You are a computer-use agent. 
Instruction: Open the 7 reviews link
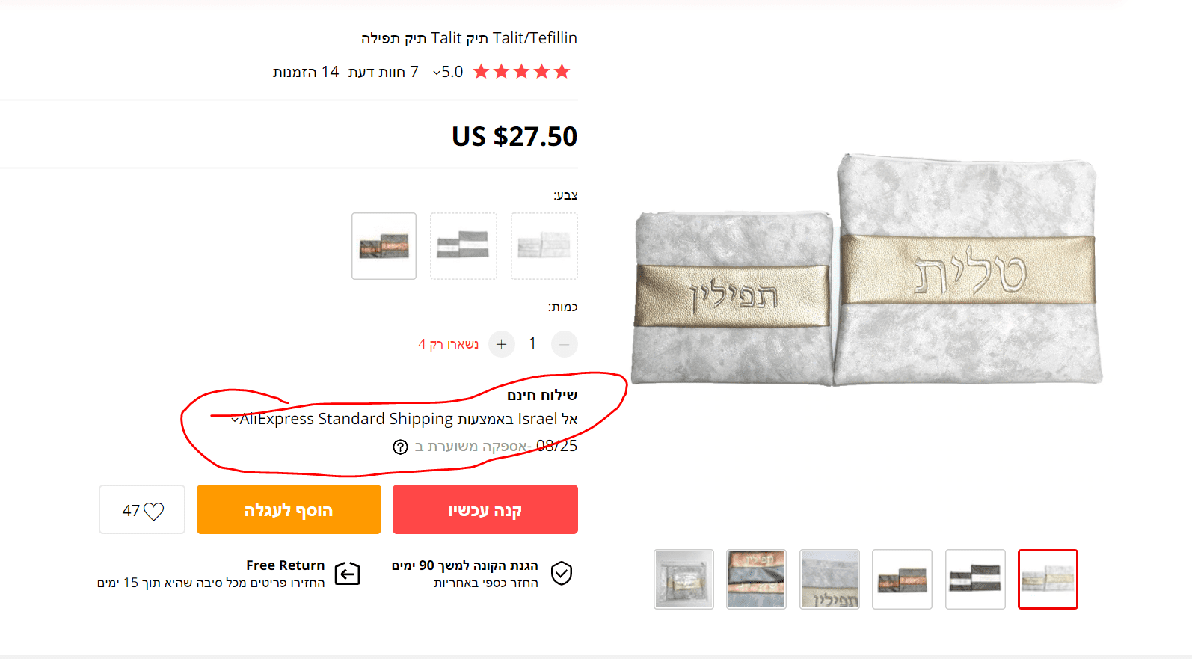[384, 72]
